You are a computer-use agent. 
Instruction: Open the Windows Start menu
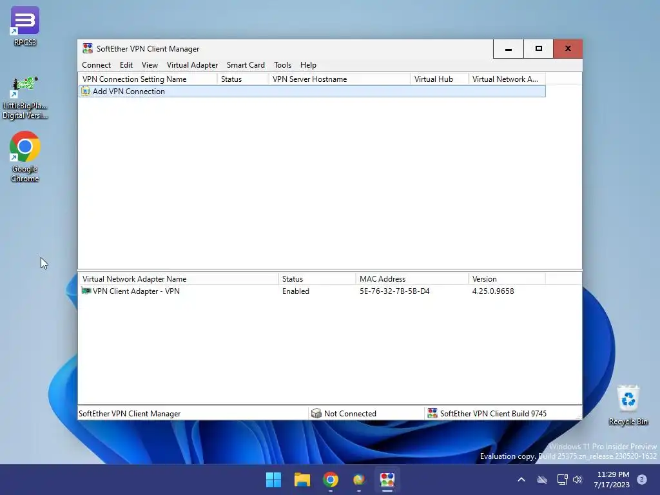click(x=273, y=480)
